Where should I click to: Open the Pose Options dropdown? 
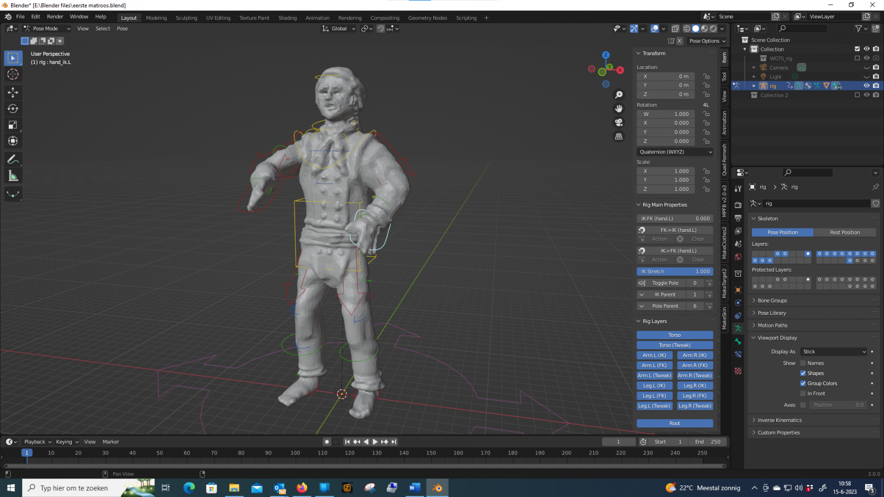707,41
